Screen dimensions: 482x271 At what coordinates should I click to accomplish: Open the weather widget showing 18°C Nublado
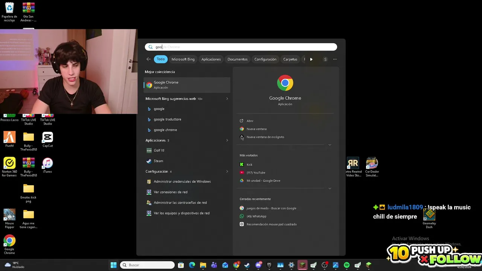click(x=14, y=265)
